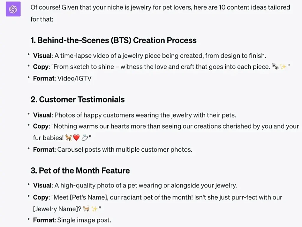Click the sparkles emoji after the cat
This screenshot has height=227, width=302.
(94, 209)
